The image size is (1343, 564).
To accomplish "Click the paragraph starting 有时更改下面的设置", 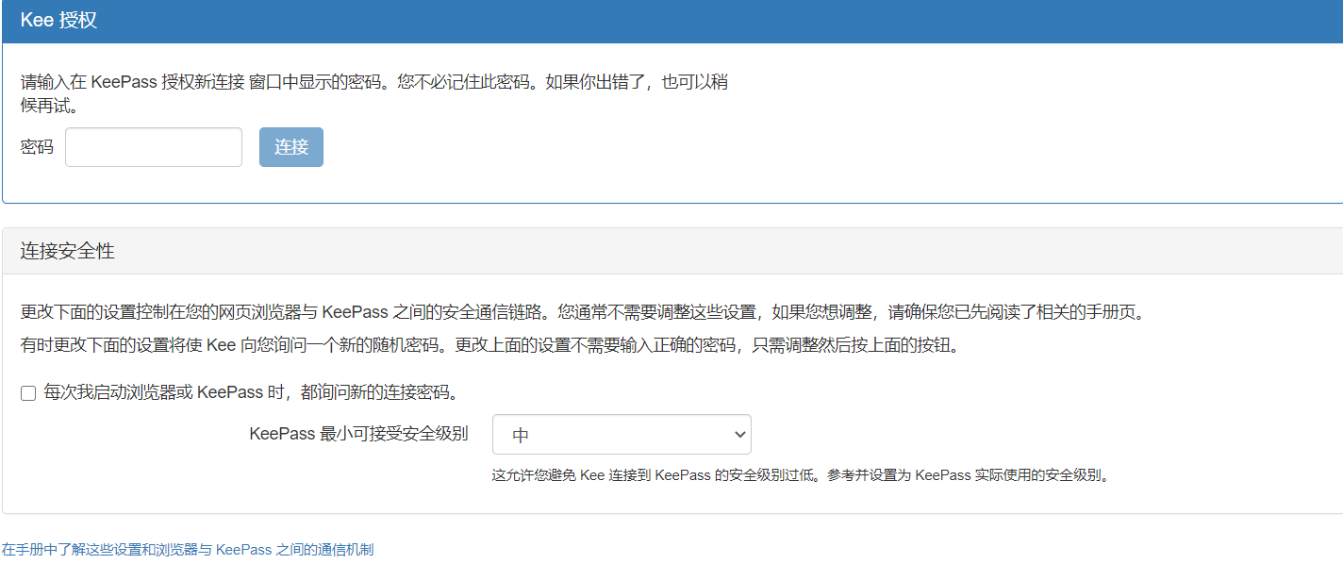I will tap(492, 345).
